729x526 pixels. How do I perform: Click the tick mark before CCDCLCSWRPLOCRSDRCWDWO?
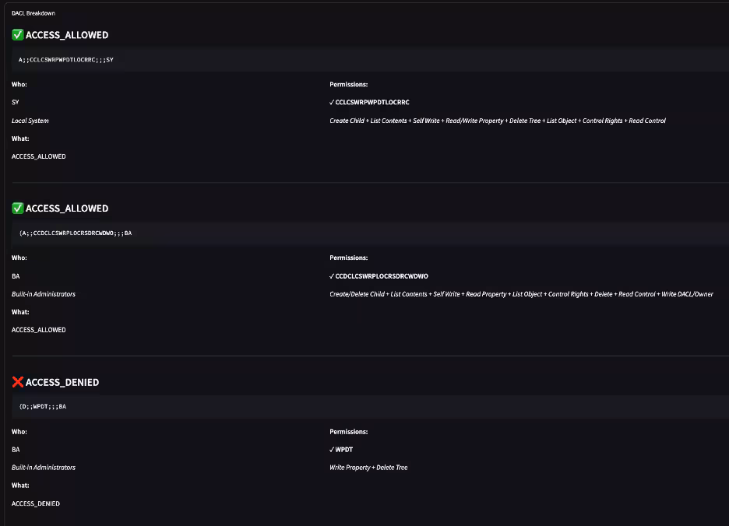(x=332, y=276)
